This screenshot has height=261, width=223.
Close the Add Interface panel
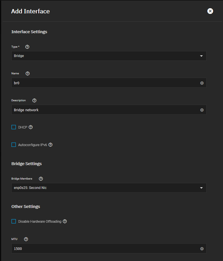pyautogui.click(x=210, y=11)
